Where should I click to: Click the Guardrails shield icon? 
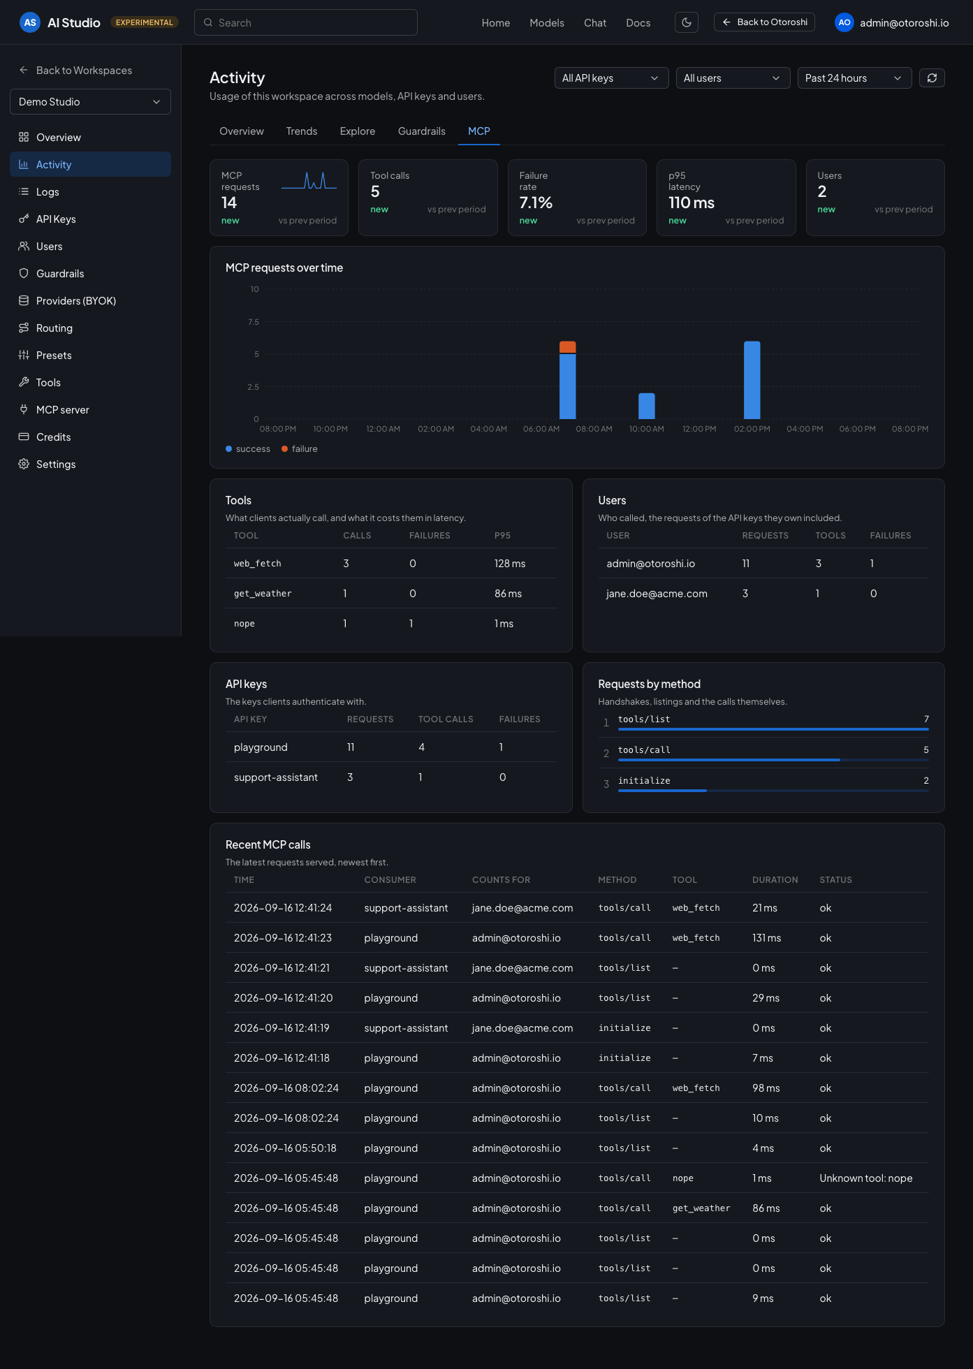[x=24, y=273]
